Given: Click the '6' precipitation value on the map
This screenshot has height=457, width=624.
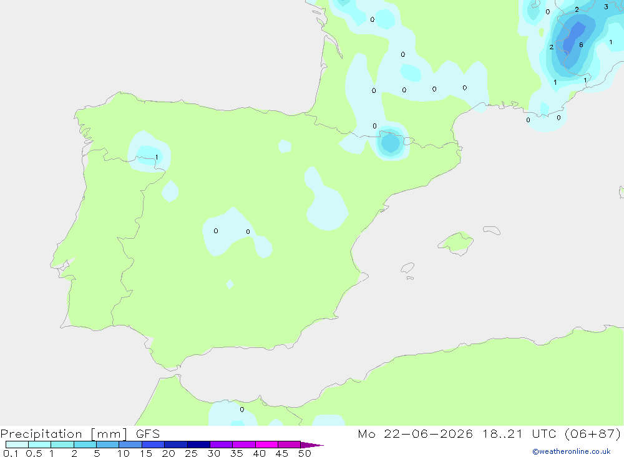Looking at the screenshot, I should point(581,45).
